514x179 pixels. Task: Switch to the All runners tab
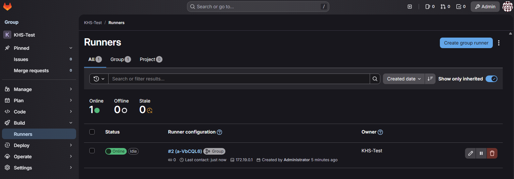point(95,59)
